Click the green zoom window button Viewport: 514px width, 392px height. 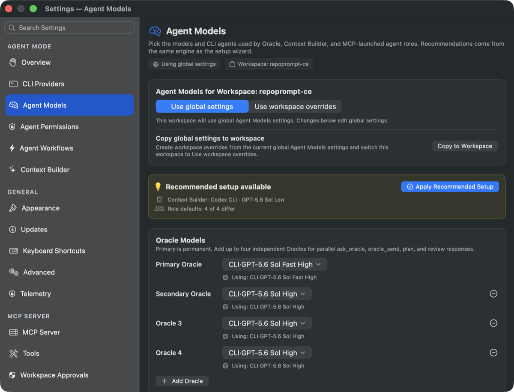pos(33,9)
